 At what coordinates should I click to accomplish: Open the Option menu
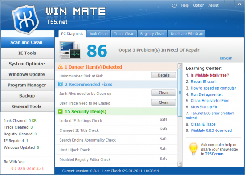tap(199, 5)
